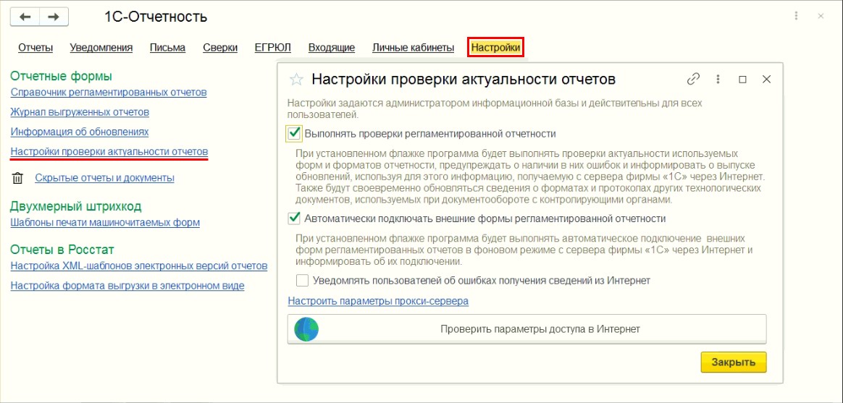Open Настройка XML-шаблонов электронных версий отчетов
The width and height of the screenshot is (843, 403).
[x=139, y=266]
